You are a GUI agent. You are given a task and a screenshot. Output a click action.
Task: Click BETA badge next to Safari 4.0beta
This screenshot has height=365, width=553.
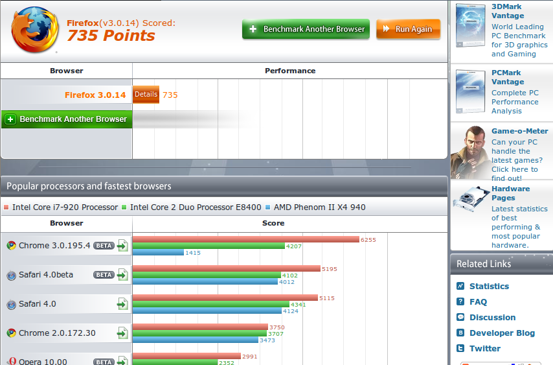[x=104, y=275]
